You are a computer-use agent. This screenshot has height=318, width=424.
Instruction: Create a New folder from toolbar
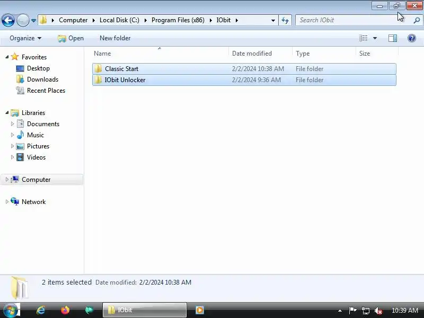tap(115, 38)
